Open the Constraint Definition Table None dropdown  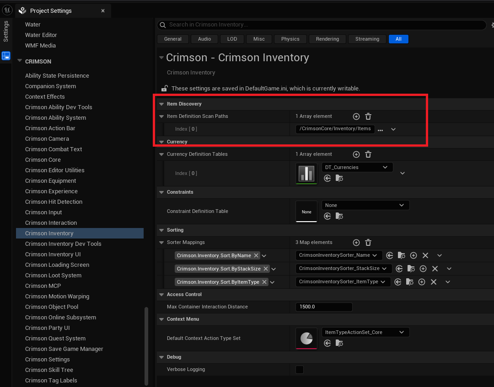click(365, 205)
